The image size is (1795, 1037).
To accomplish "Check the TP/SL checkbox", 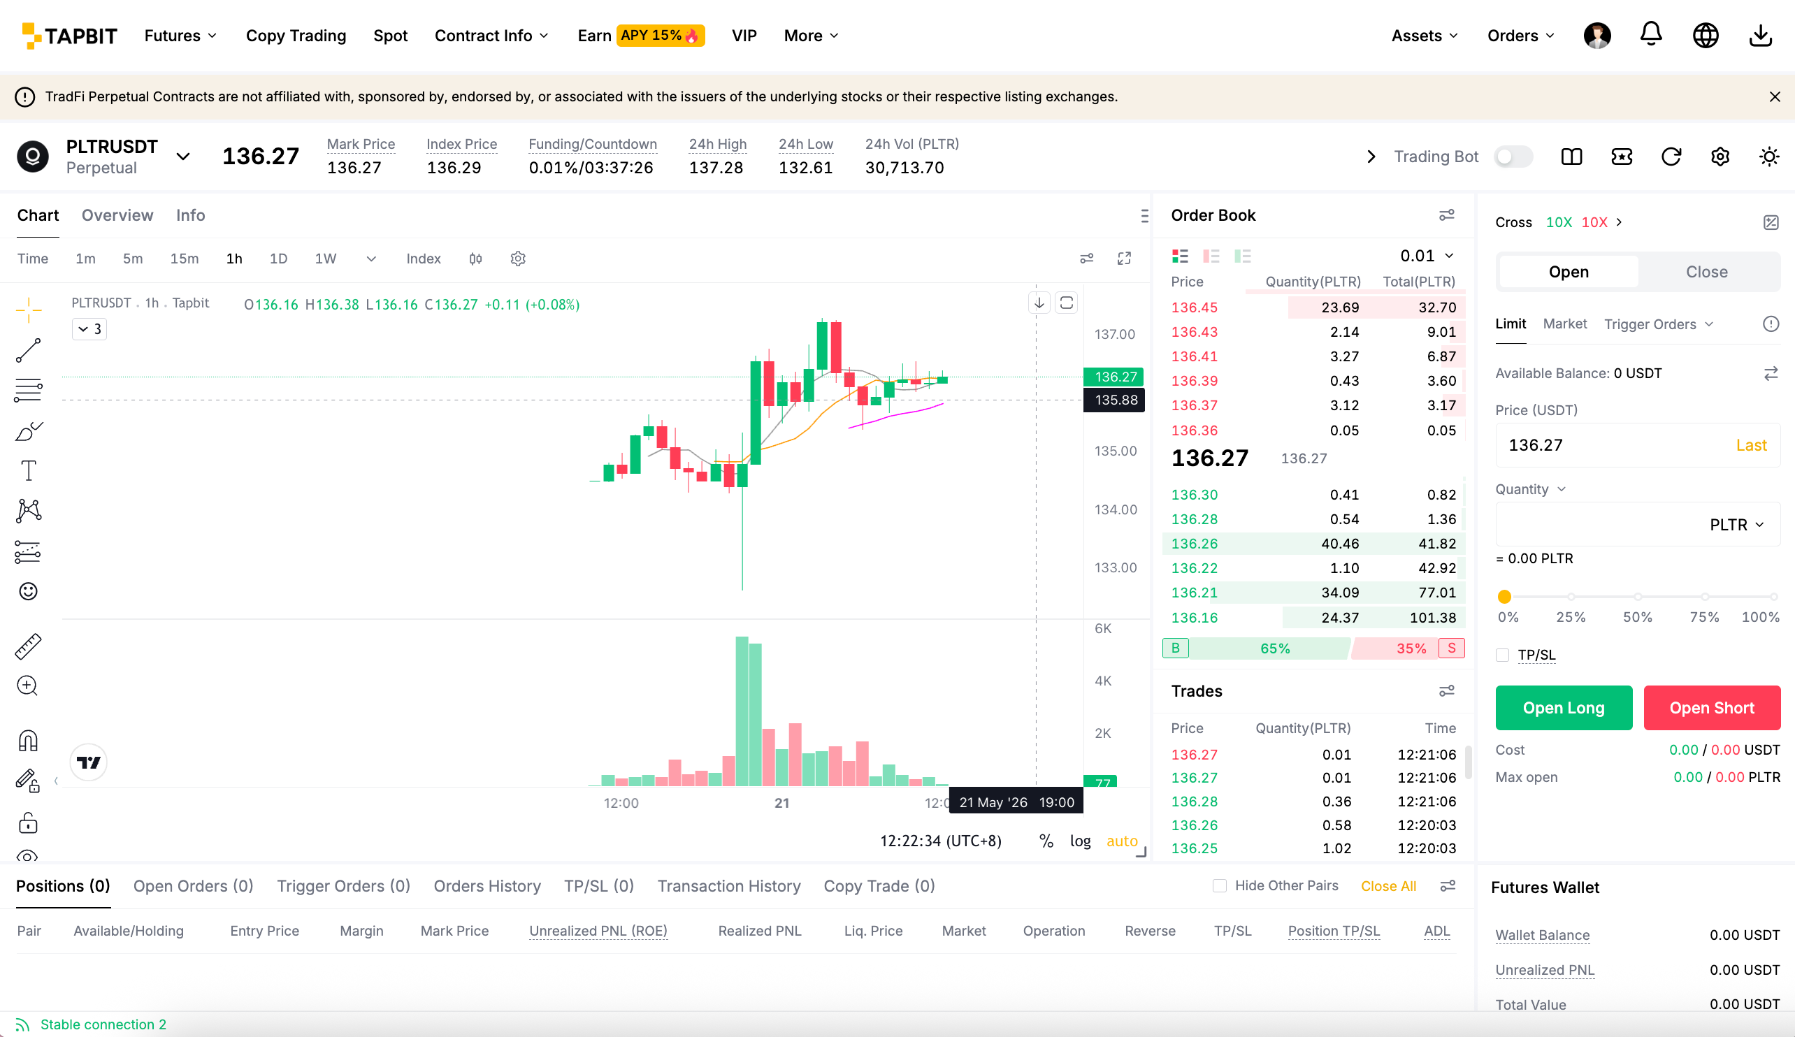I will click(1503, 655).
